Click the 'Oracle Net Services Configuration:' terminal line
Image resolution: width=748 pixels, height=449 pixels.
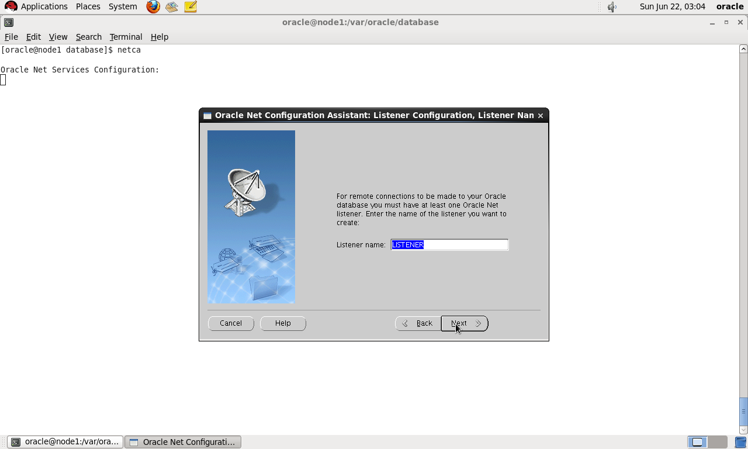80,70
